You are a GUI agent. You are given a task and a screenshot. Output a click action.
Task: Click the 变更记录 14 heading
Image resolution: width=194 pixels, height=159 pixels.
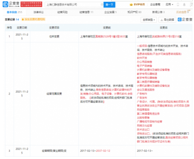pos(12,20)
